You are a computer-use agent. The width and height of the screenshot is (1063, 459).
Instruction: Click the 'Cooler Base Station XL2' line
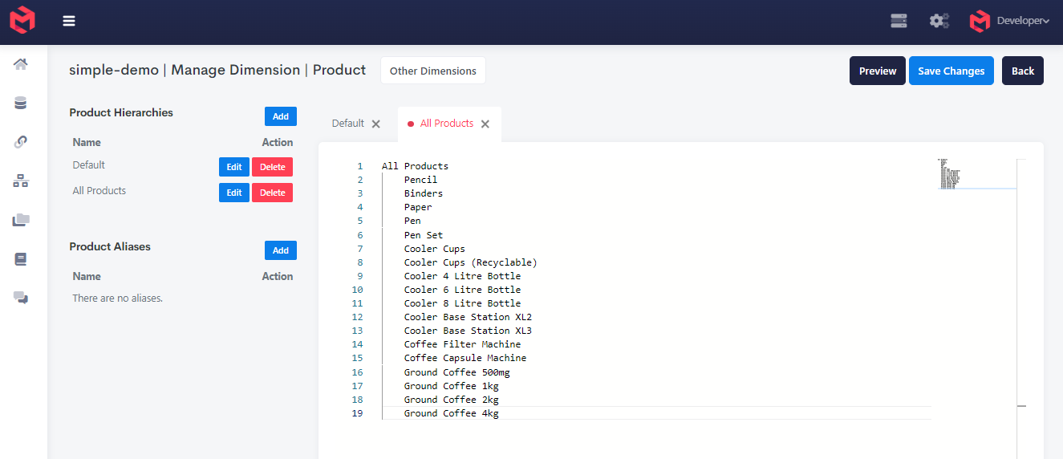[x=468, y=317]
